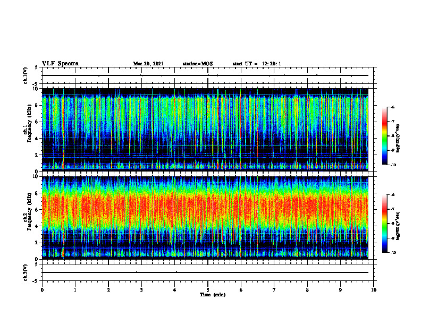
Task: Click the "ch.1(V)" waveform axis label
Action: [x=26, y=75]
